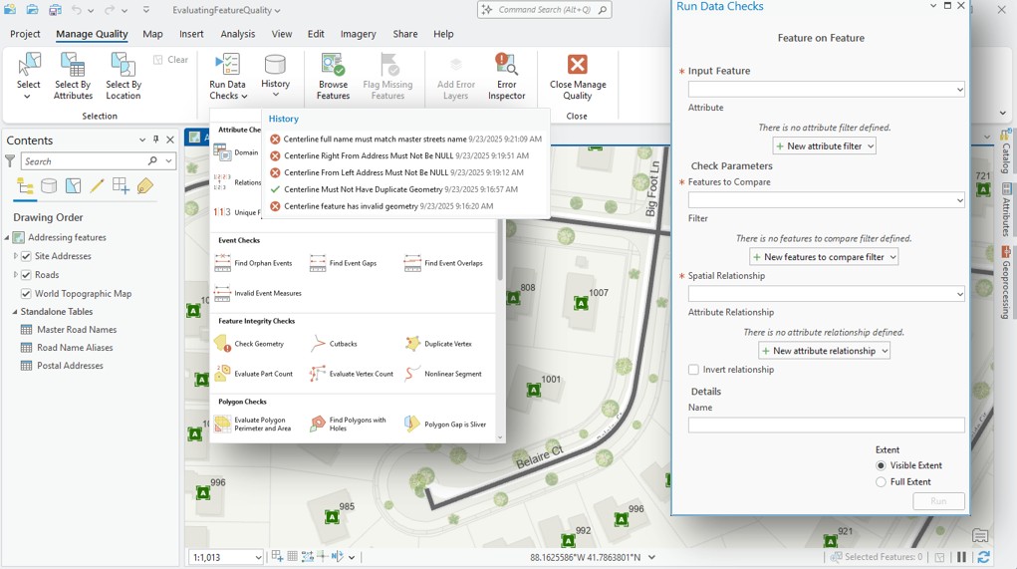Switch to List By Data Source view
This screenshot has width=1017, height=569.
(49, 187)
